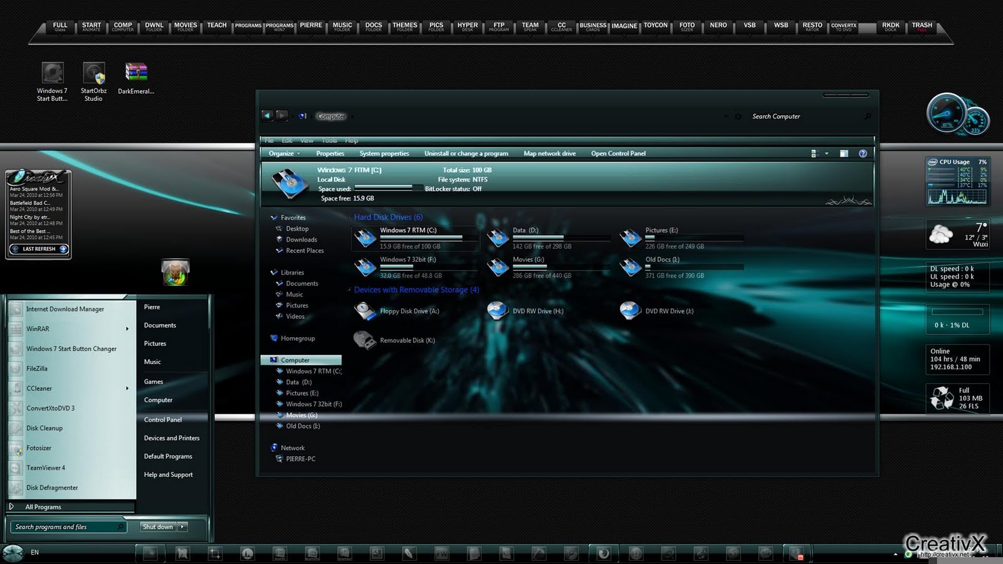The height and width of the screenshot is (564, 1003).
Task: Open Old Docs (I:) drive icon
Action: [x=631, y=268]
